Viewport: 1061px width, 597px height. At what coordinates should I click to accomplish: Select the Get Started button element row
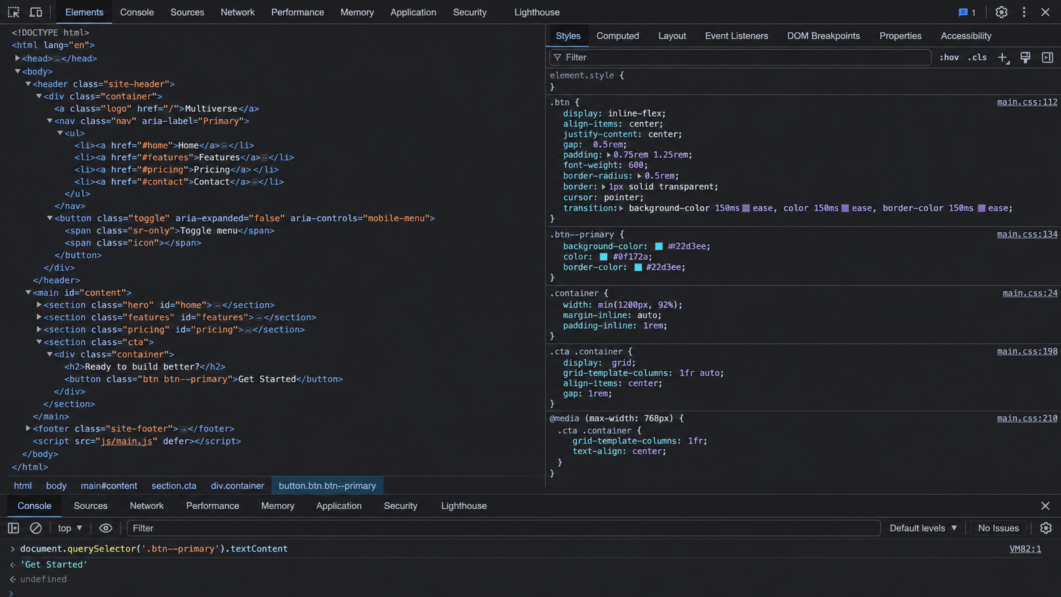coord(203,379)
